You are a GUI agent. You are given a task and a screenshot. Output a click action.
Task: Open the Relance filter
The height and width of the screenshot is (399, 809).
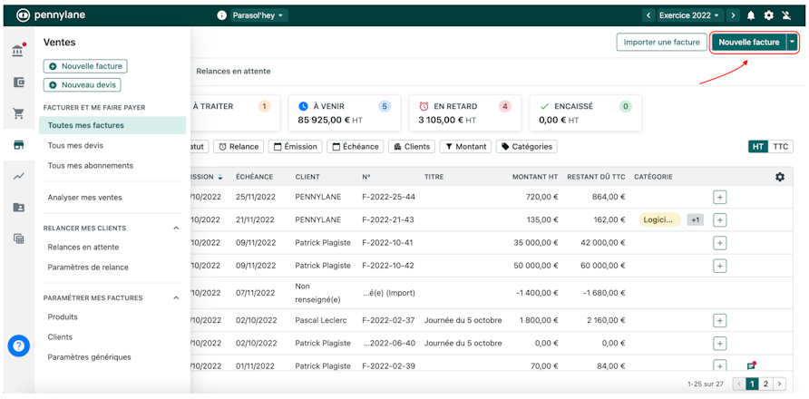[x=239, y=147]
